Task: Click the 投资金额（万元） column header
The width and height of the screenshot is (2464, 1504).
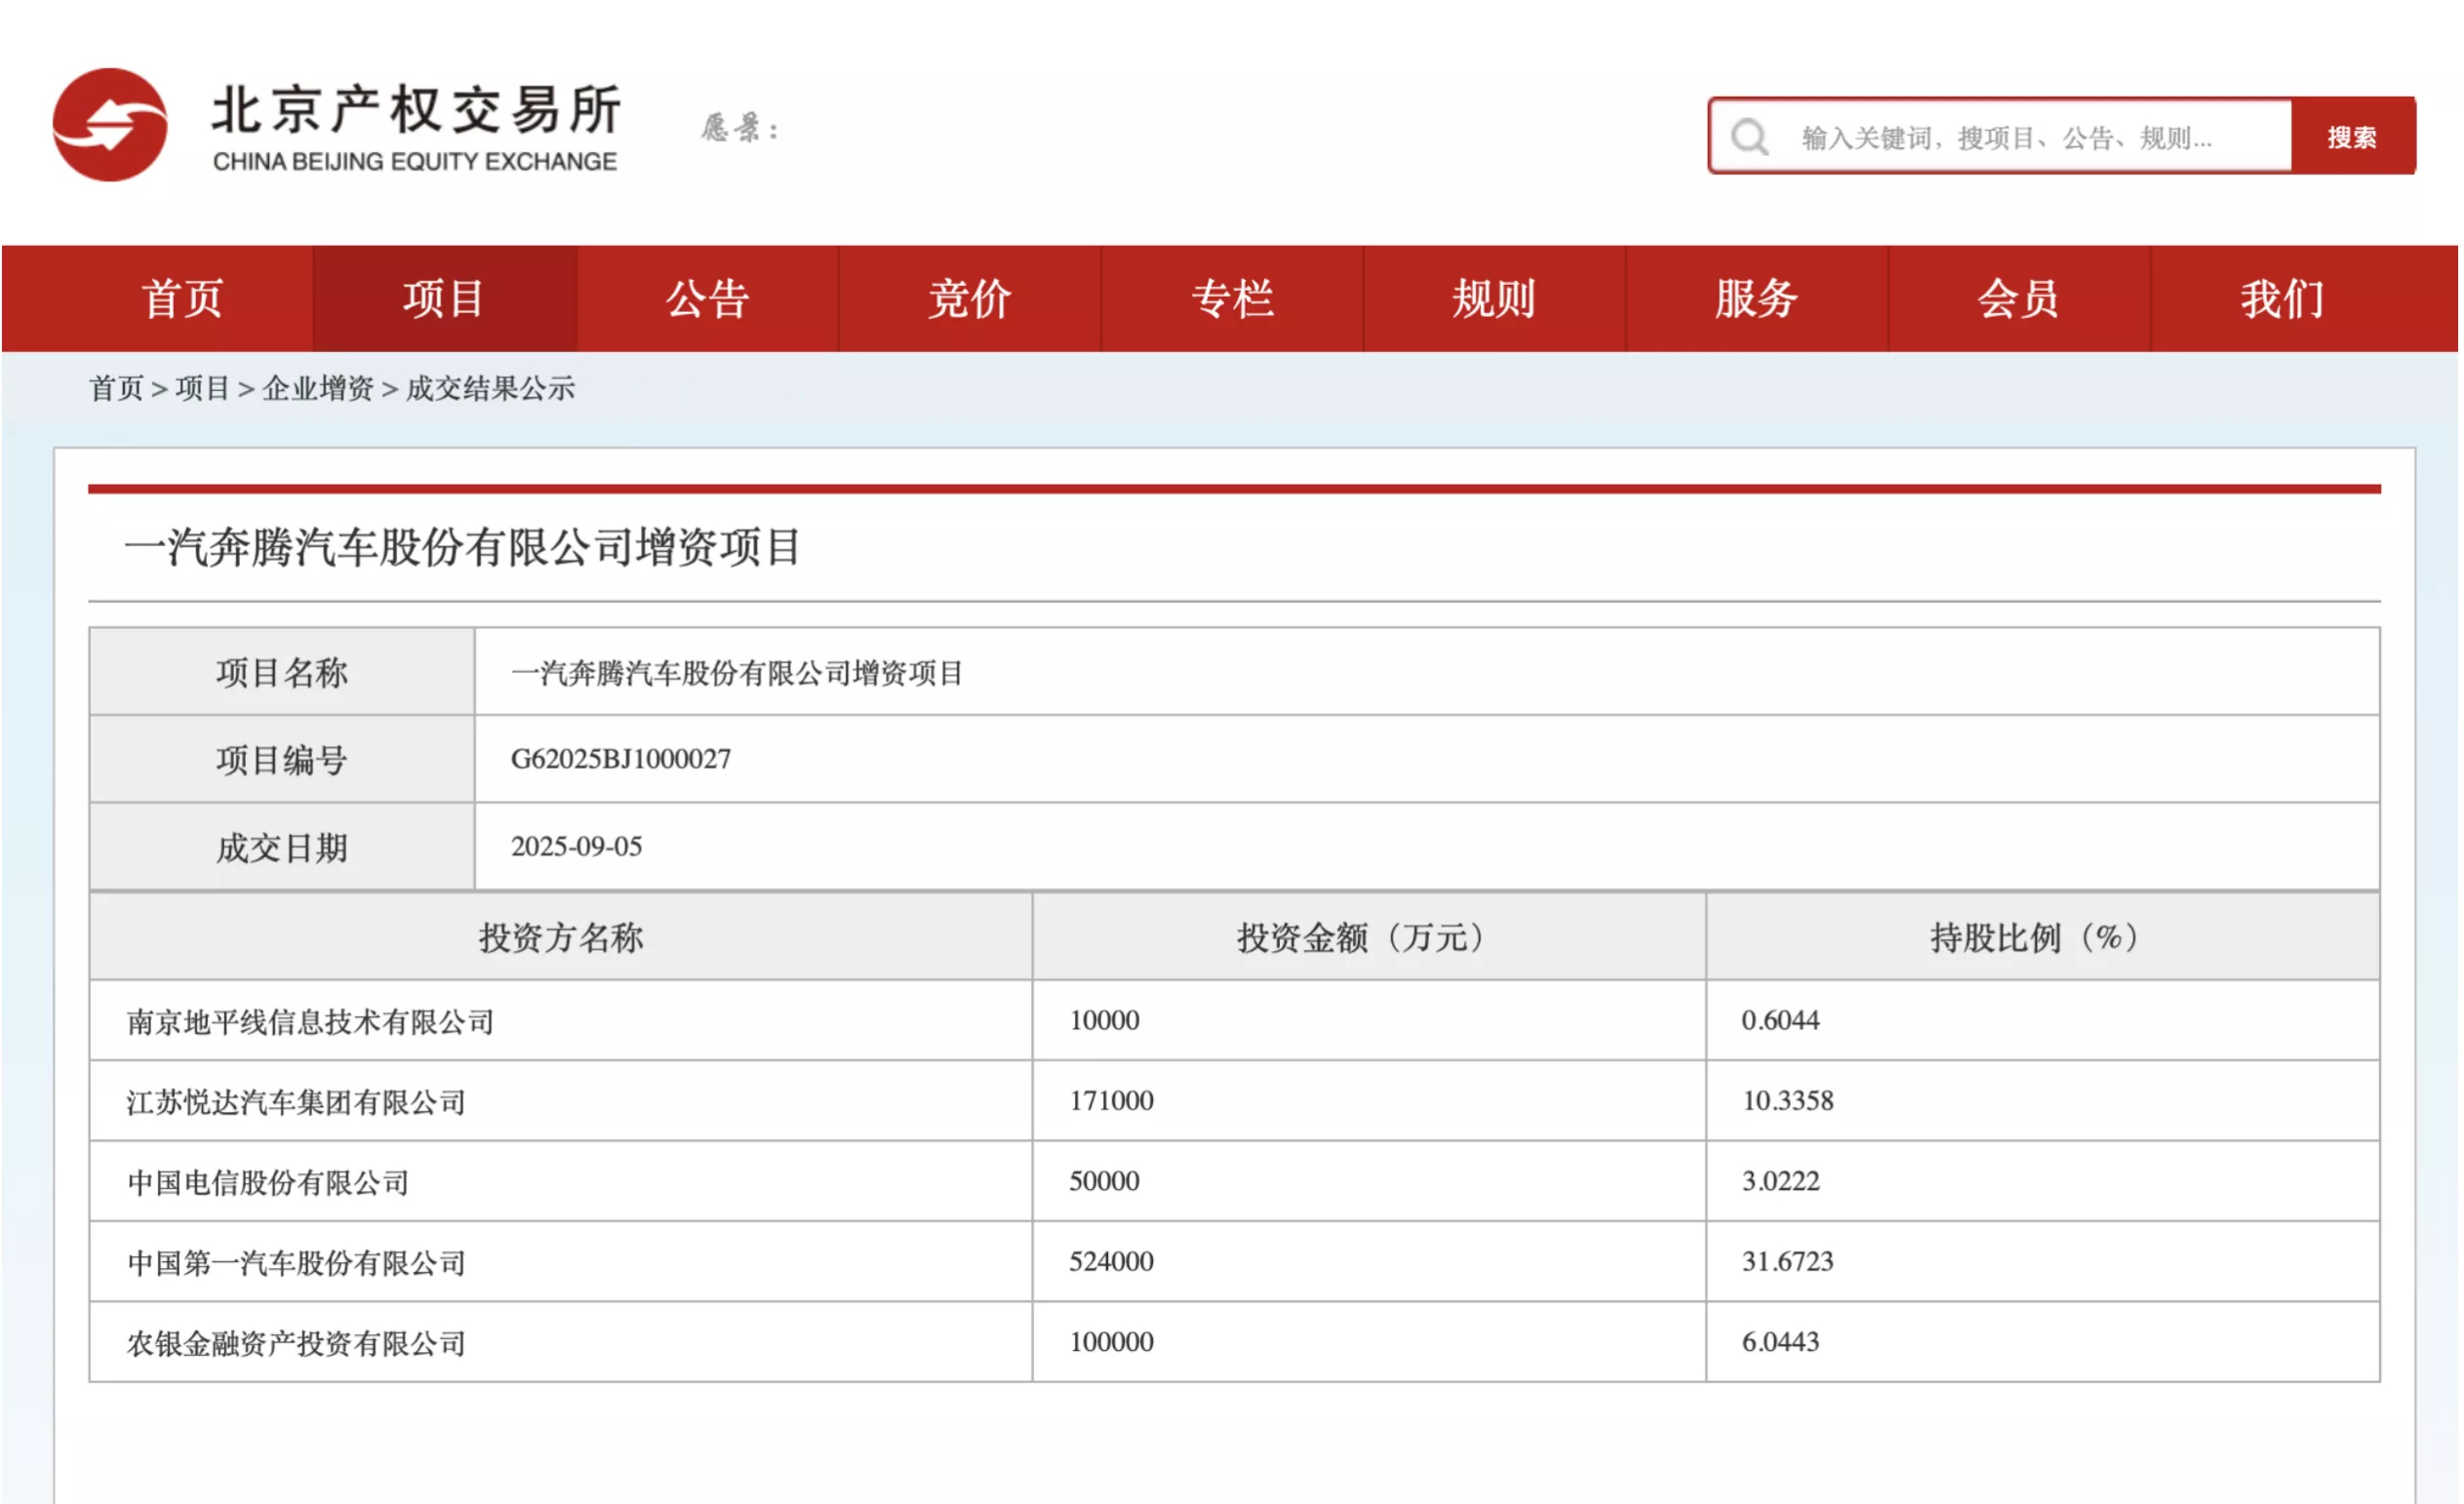Action: pos(1369,937)
